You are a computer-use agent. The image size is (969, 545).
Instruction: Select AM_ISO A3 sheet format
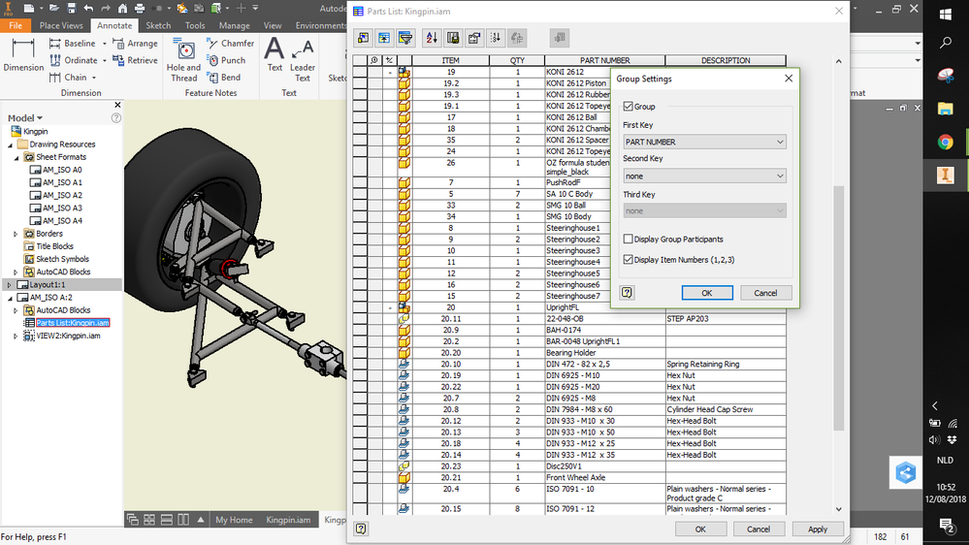tap(62, 208)
